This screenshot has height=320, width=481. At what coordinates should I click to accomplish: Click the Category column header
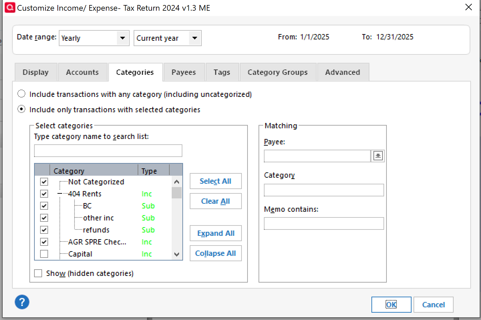coord(94,170)
